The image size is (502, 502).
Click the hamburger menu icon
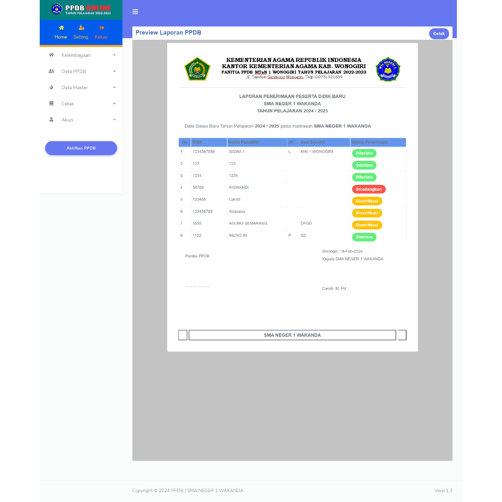(135, 12)
